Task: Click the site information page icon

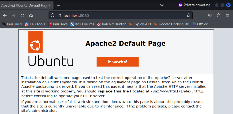Action: point(59,15)
